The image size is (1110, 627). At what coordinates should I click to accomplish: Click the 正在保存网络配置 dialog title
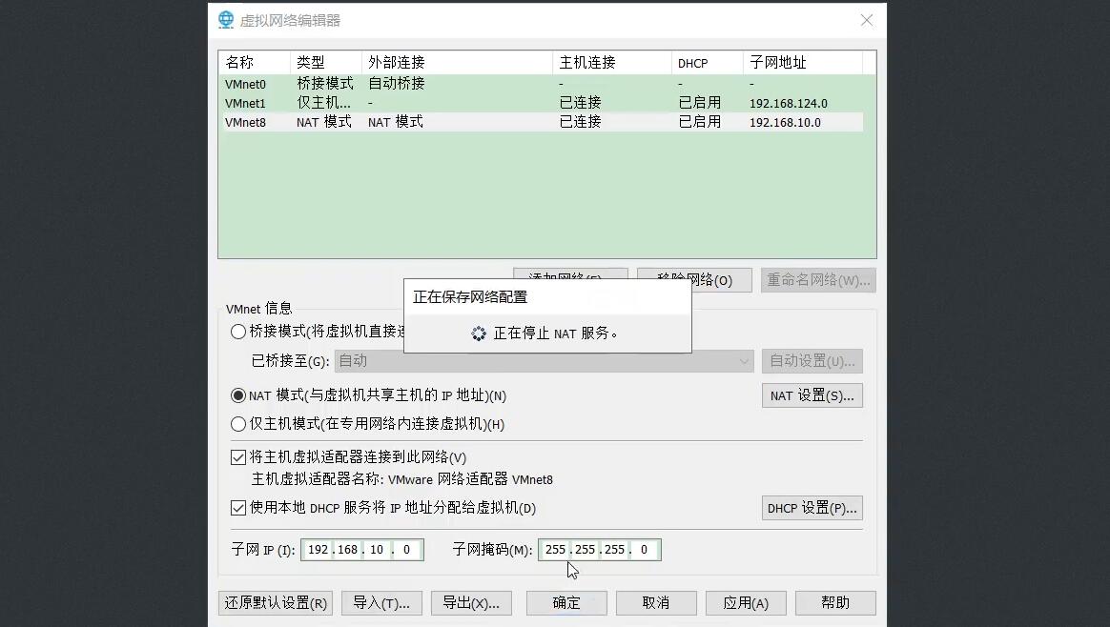coord(470,297)
